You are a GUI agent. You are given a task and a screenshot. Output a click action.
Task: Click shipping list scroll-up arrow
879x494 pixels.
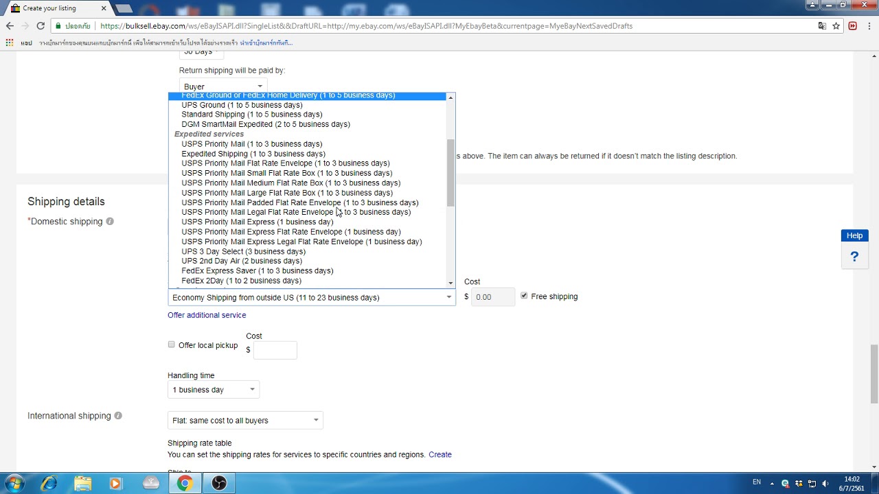450,97
